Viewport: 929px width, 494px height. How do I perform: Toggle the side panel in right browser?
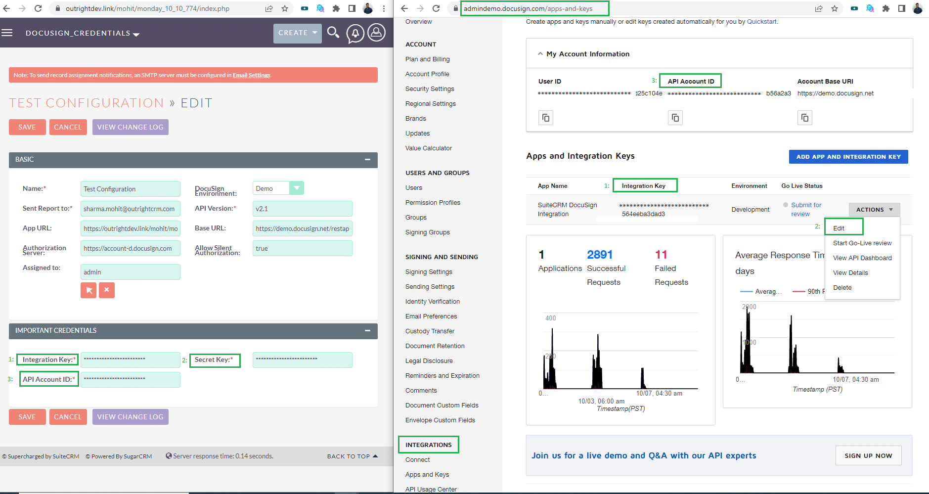902,8
